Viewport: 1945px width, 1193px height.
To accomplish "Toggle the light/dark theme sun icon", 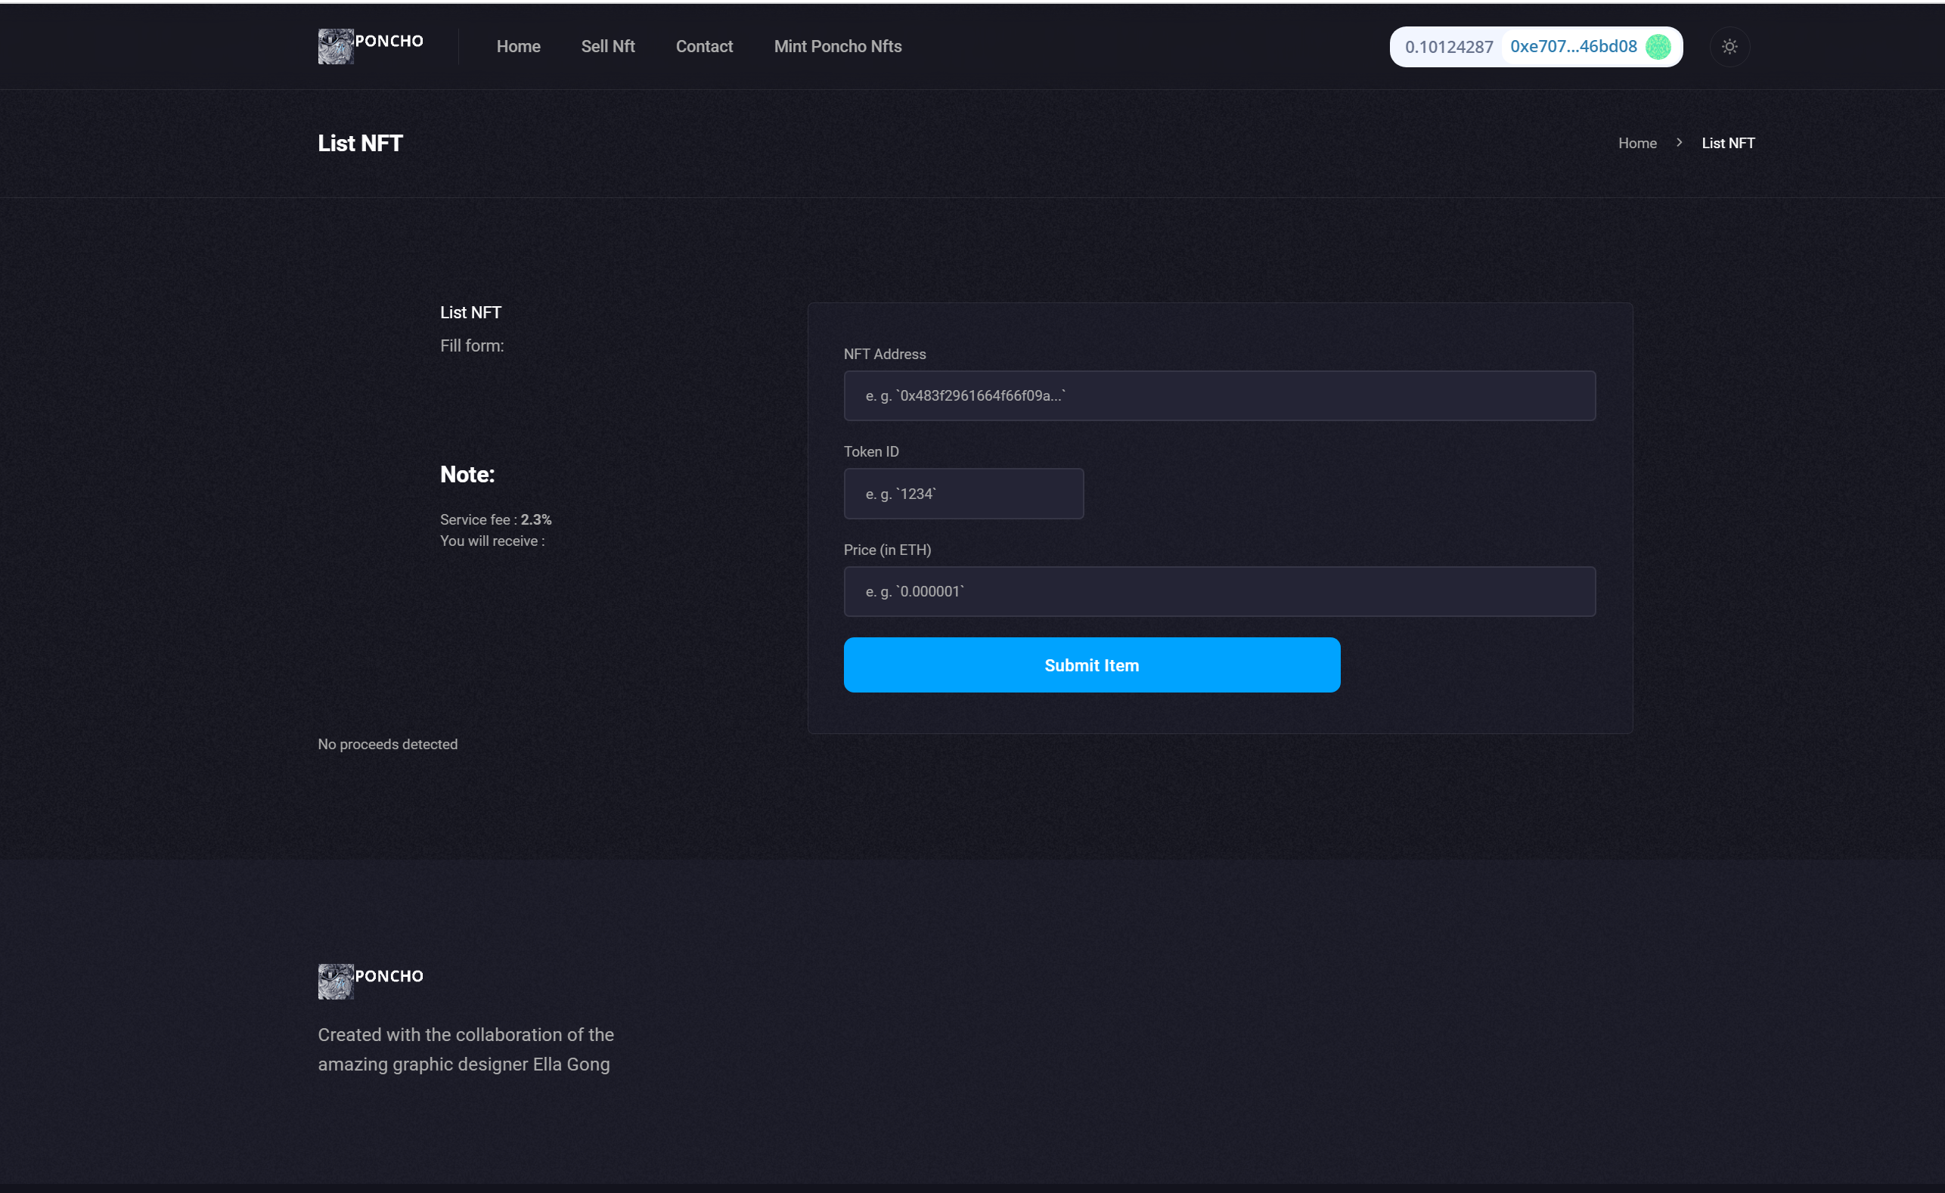I will [x=1729, y=47].
